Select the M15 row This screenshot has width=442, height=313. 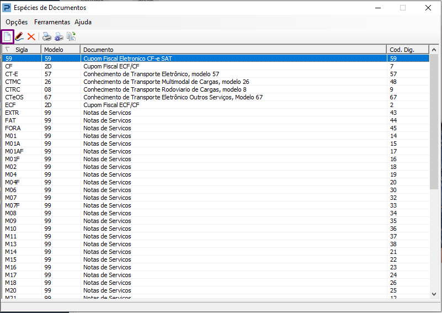[x=216, y=259]
